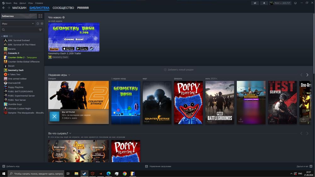Open the PRRRRR profile tab
The width and height of the screenshot is (315, 177).
click(83, 8)
